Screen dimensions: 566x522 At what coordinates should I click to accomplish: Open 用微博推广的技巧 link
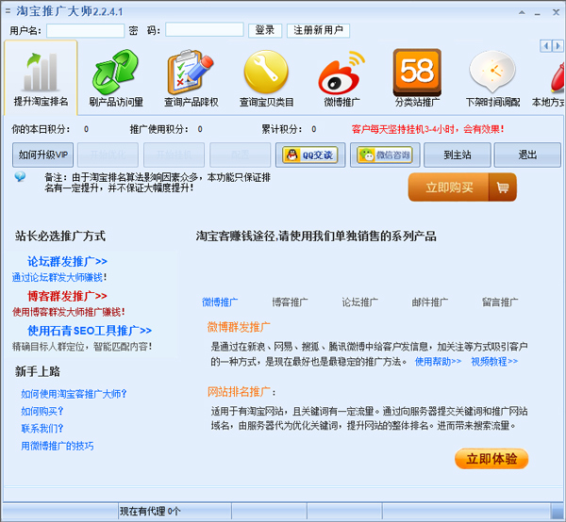57,446
